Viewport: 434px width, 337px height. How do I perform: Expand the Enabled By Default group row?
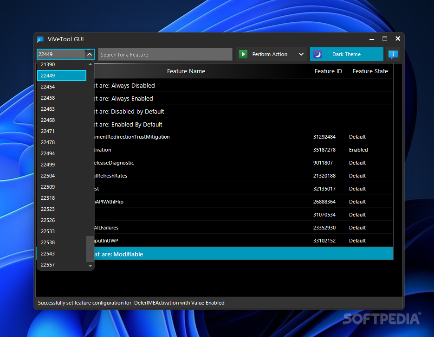(244, 124)
